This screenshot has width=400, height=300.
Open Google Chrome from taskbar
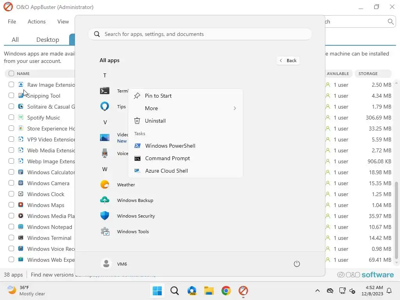click(x=226, y=291)
